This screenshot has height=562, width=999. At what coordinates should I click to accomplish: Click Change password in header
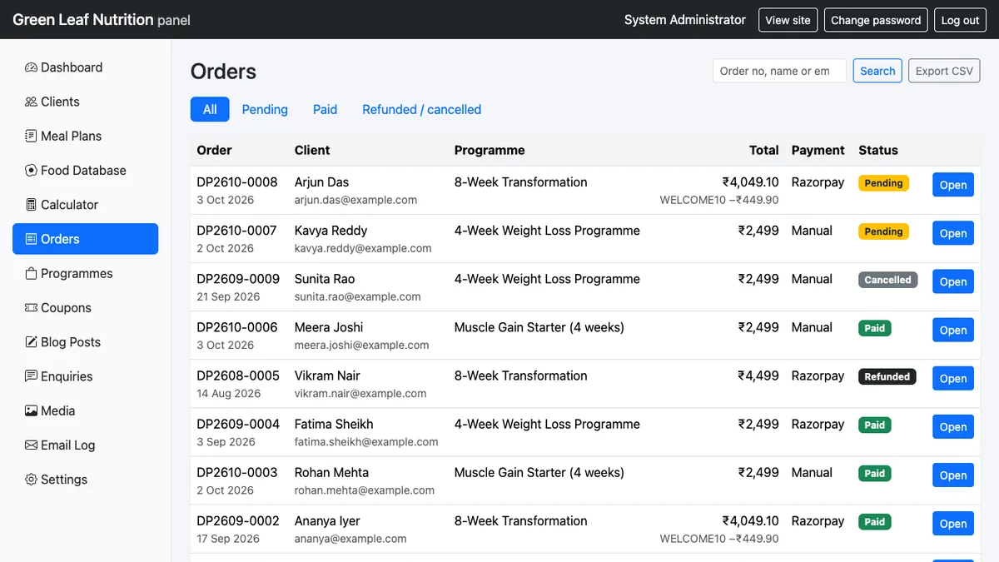click(x=876, y=20)
